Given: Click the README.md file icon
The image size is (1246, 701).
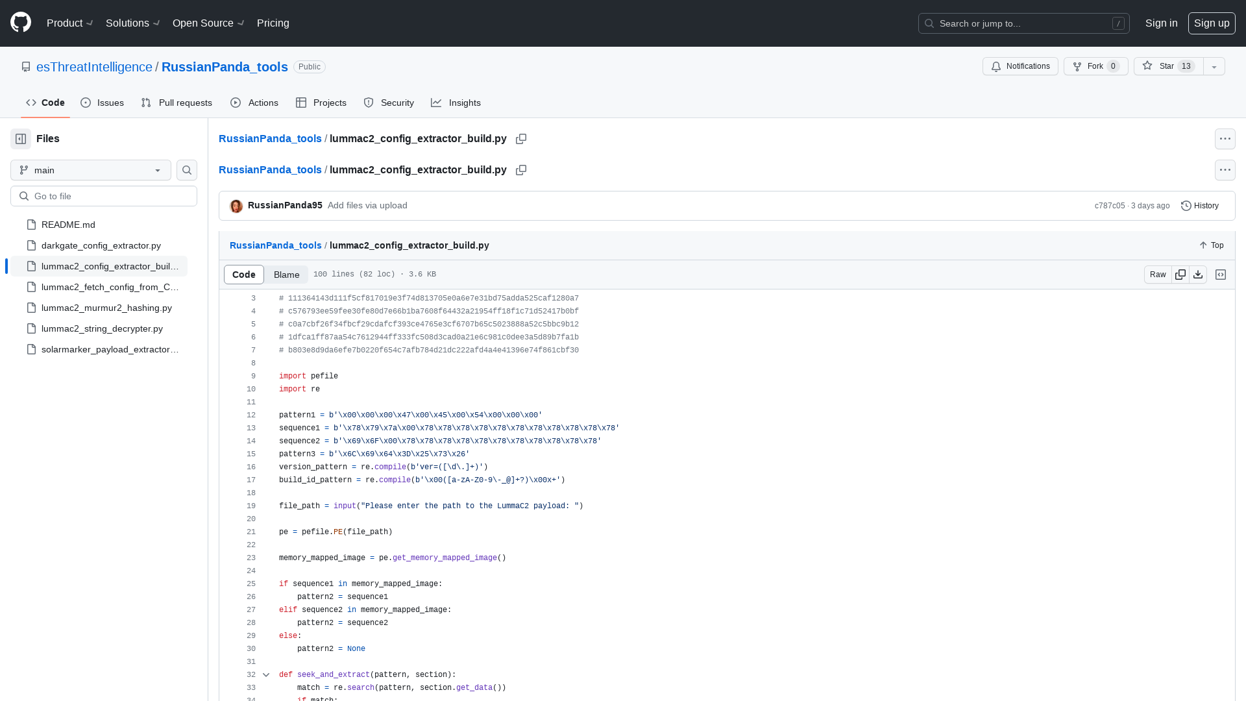Looking at the screenshot, I should point(31,225).
